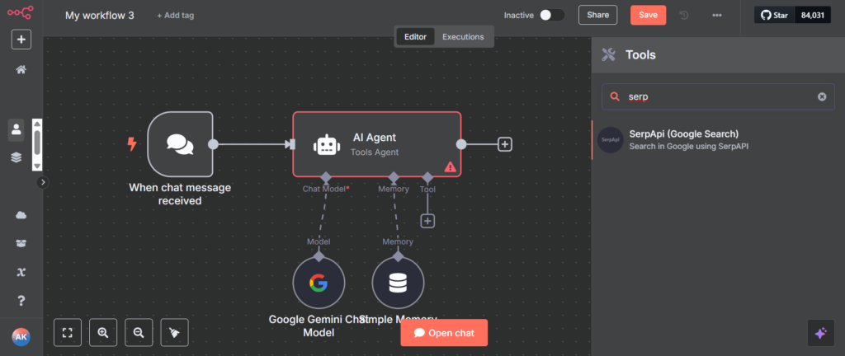Image resolution: width=845 pixels, height=356 pixels.
Task: Open the cloud icon in sidebar
Action: coord(21,216)
